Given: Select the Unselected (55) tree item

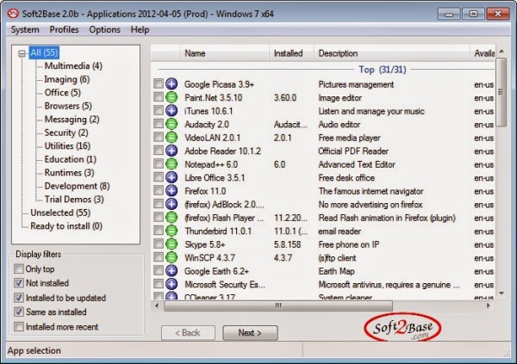Looking at the screenshot, I should pos(60,213).
